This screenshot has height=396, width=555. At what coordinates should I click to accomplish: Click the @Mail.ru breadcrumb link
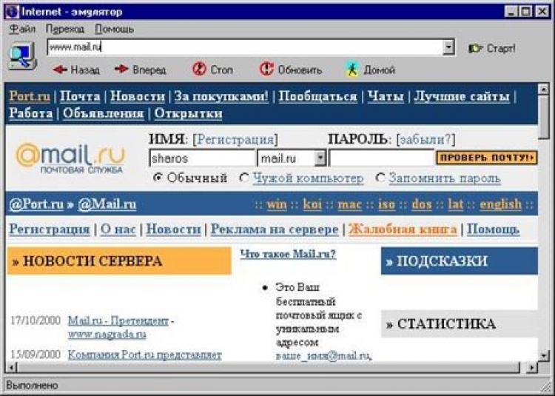(107, 204)
